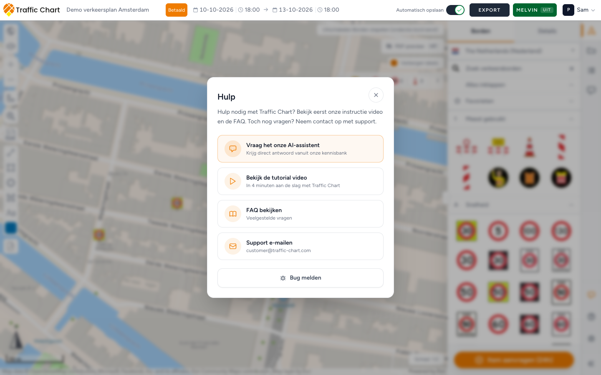Click the book icon next to FAQ
The width and height of the screenshot is (601, 375).
233,214
